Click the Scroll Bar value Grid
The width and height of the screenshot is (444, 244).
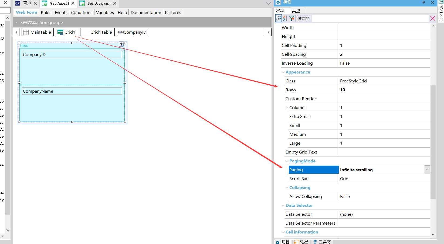384,179
